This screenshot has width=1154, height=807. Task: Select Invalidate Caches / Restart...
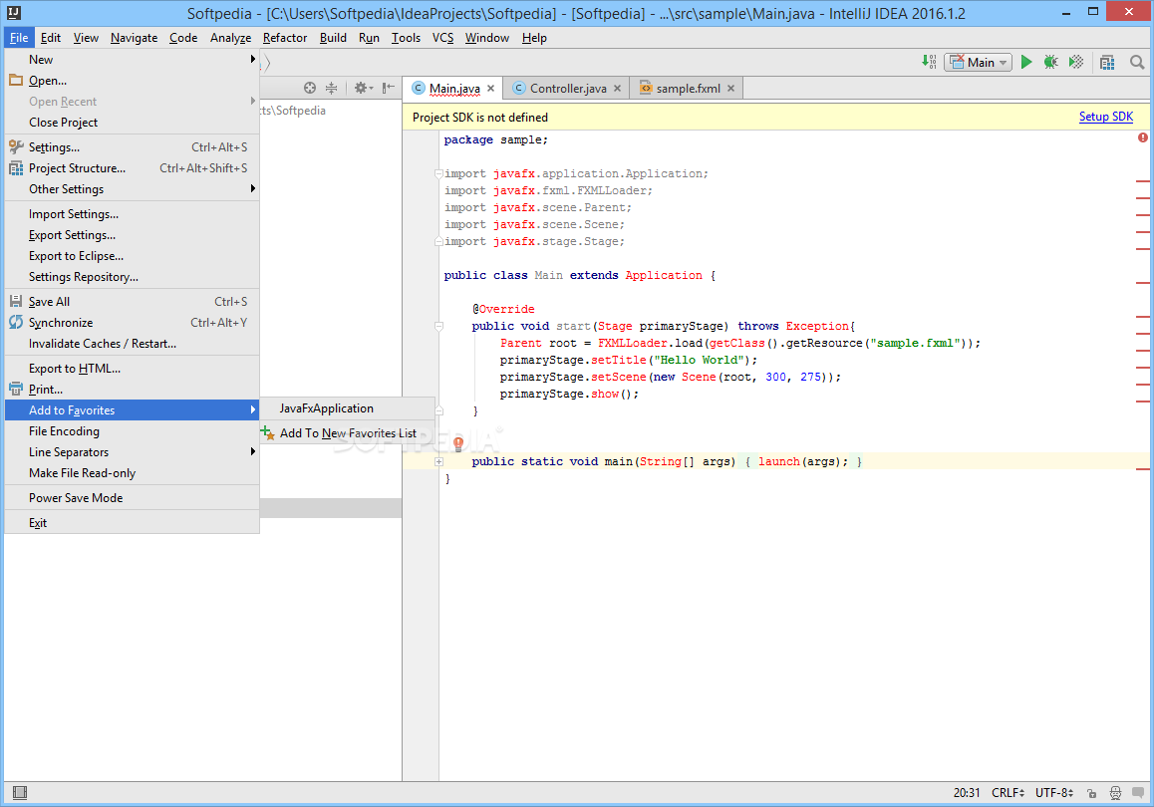click(x=133, y=344)
